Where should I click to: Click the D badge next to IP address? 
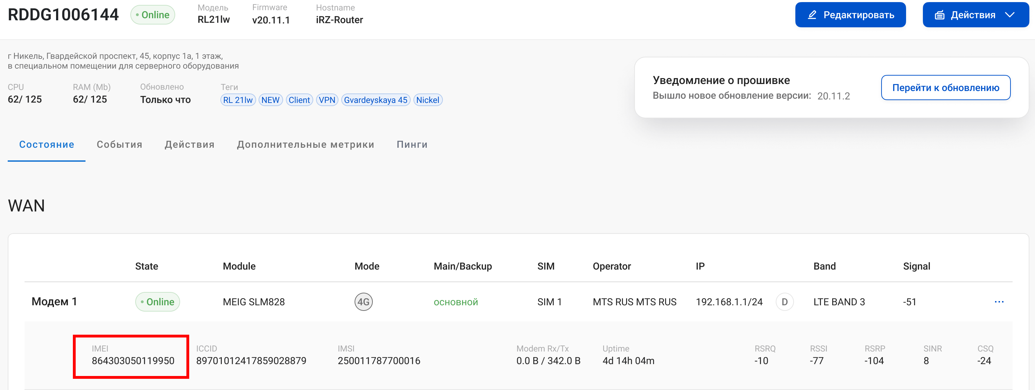coord(784,302)
